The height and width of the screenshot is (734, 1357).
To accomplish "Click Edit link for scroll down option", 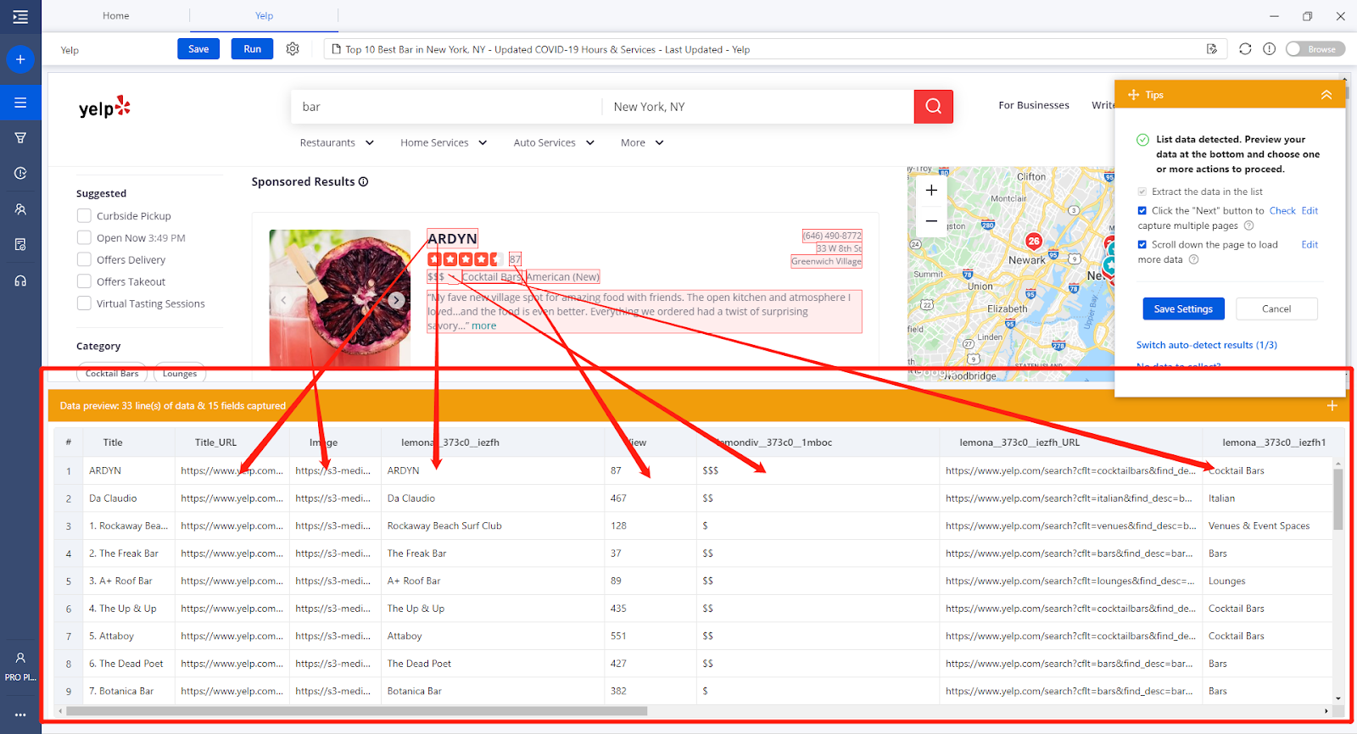I will [x=1310, y=245].
